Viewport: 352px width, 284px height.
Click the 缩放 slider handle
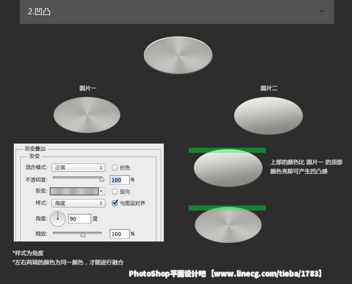pos(83,234)
